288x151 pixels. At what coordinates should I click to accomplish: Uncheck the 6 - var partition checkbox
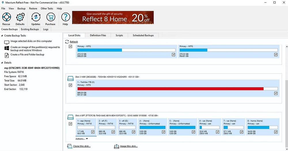(217, 132)
